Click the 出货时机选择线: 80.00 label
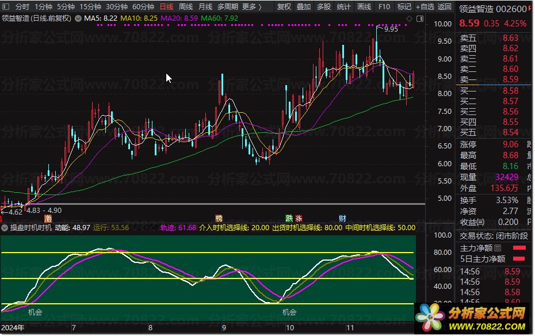535x336 pixels. [307, 227]
